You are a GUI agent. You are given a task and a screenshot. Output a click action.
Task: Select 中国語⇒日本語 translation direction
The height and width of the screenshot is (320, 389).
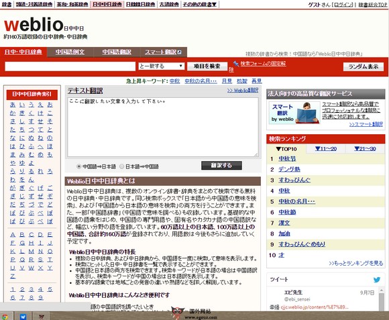(79, 166)
